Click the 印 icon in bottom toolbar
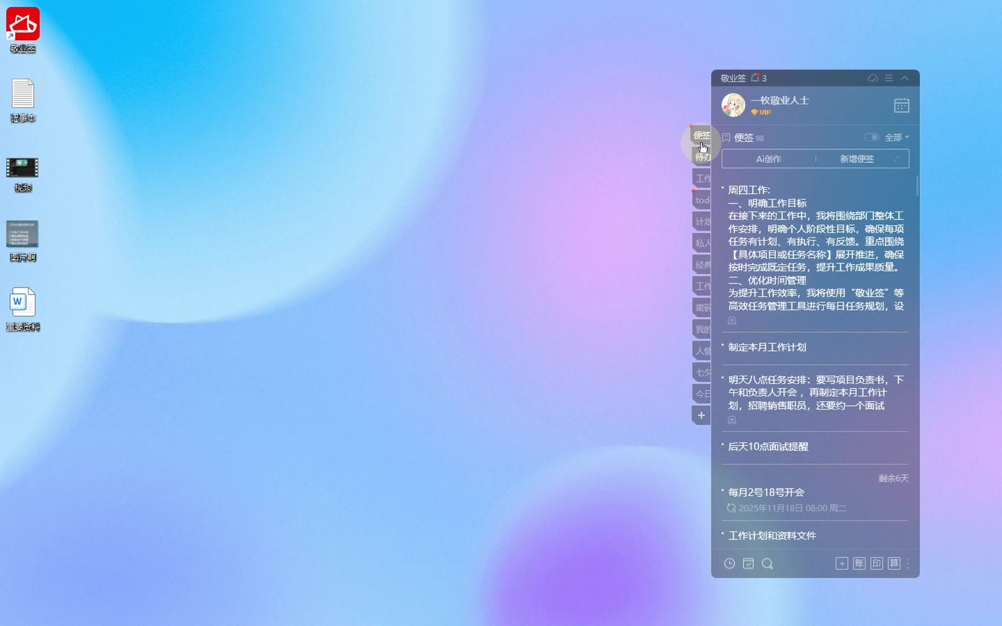 click(x=876, y=563)
